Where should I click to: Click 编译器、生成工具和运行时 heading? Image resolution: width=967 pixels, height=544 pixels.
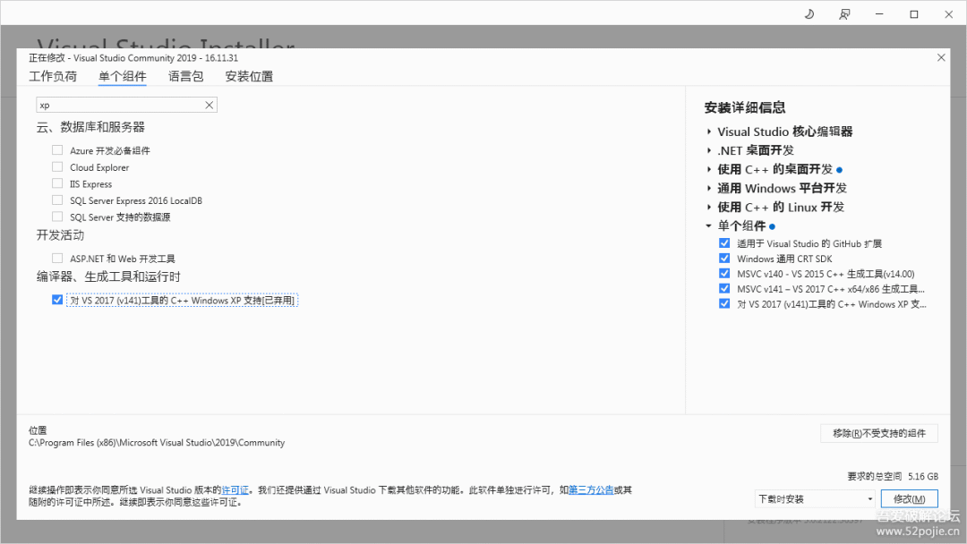108,276
